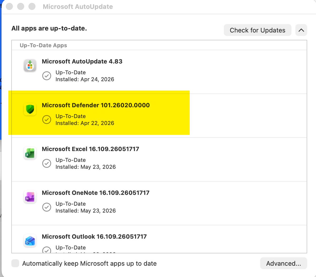The height and width of the screenshot is (277, 316).
Task: Click the Check for Updates button
Action: pos(258,30)
